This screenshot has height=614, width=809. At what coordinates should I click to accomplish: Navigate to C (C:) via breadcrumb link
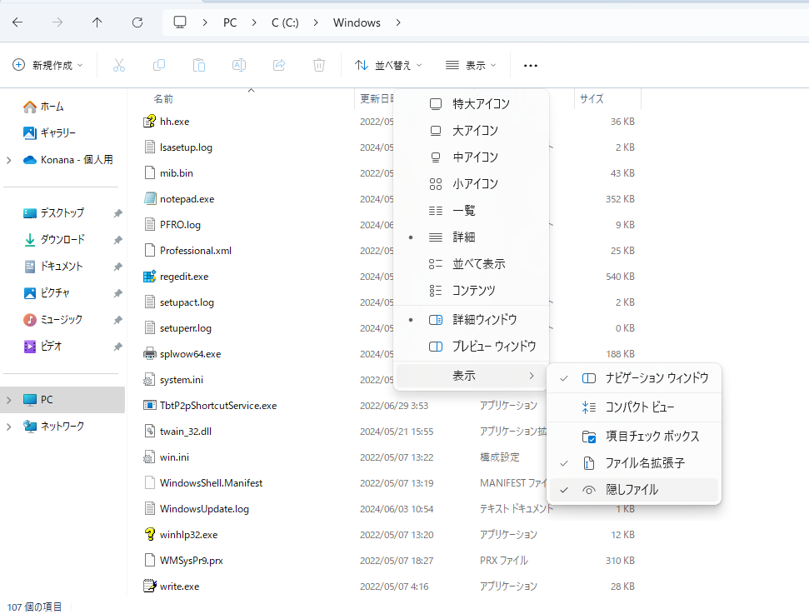(x=283, y=22)
